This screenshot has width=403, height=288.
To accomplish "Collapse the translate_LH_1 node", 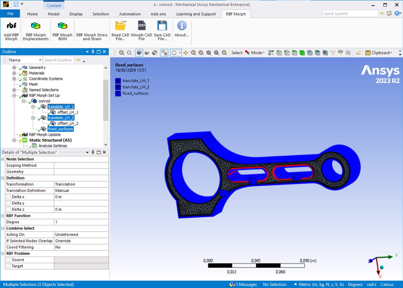I will click(x=33, y=107).
